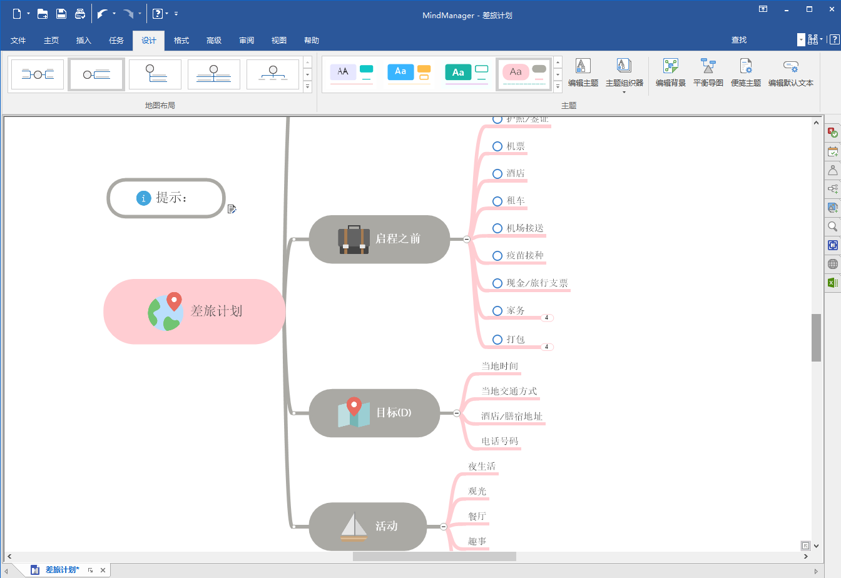
Task: Collapse the 启程之前 branch using its minus toggle
Action: [x=466, y=239]
